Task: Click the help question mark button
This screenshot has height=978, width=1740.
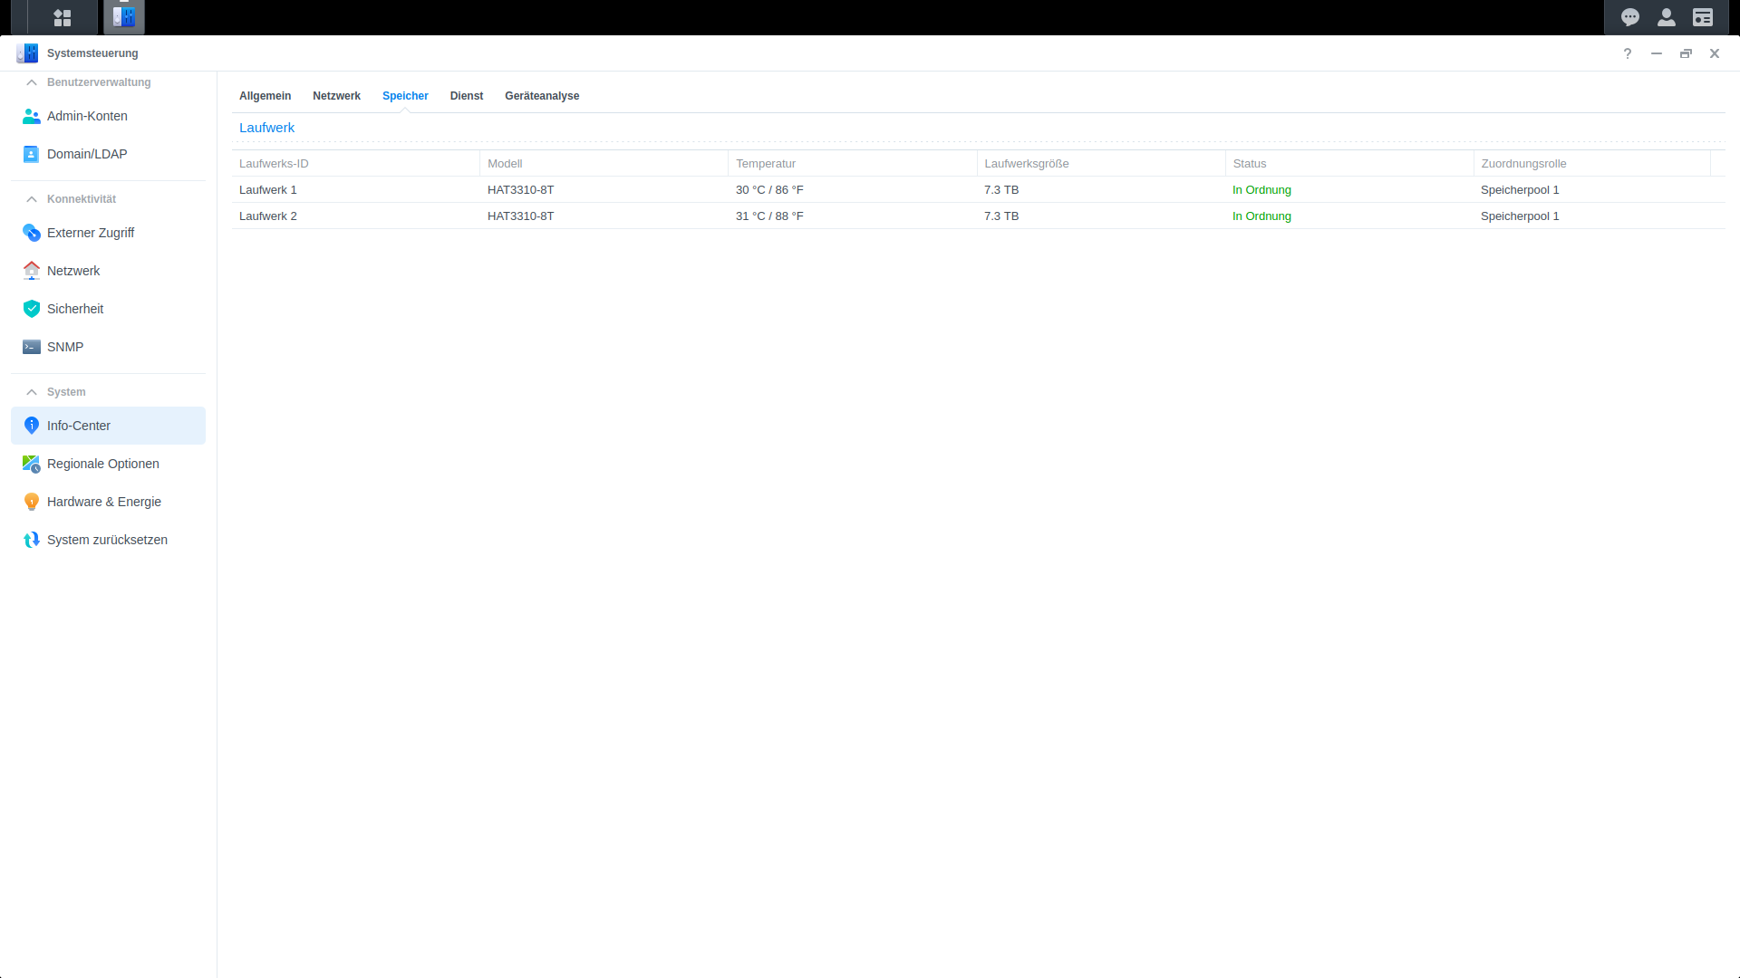Action: coord(1628,53)
